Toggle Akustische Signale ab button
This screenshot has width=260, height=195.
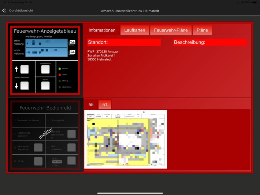pos(38,148)
